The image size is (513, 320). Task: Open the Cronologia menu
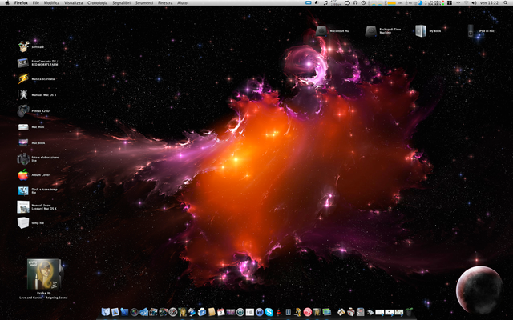(x=98, y=3)
